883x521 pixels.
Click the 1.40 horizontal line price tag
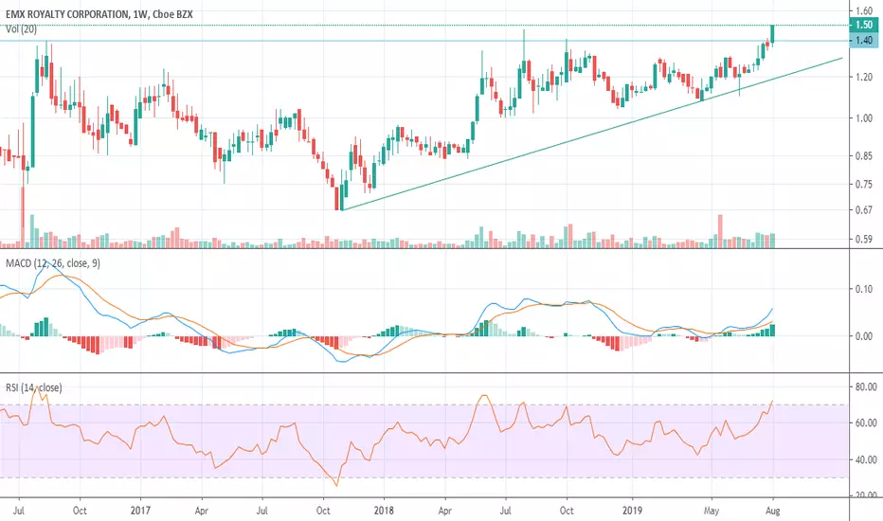864,41
